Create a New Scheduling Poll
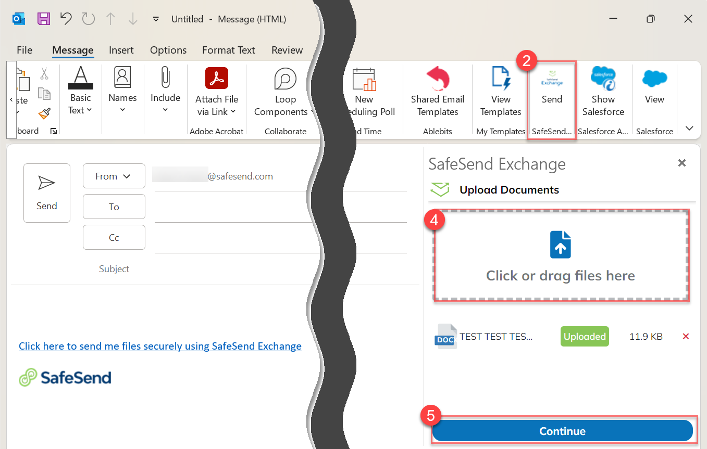The height and width of the screenshot is (449, 707). pos(364,94)
